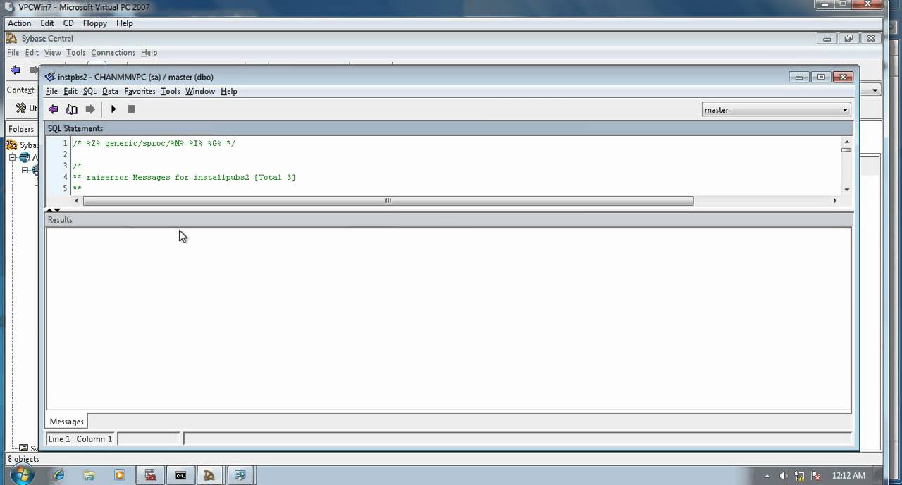Image resolution: width=902 pixels, height=485 pixels.
Task: Open Windows Media Player from taskbar
Action: (120, 475)
